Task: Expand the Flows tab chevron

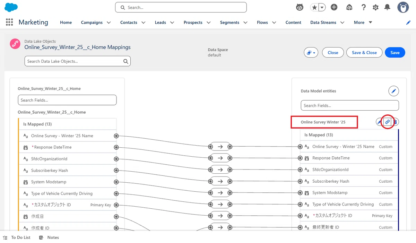Action: pos(274,23)
